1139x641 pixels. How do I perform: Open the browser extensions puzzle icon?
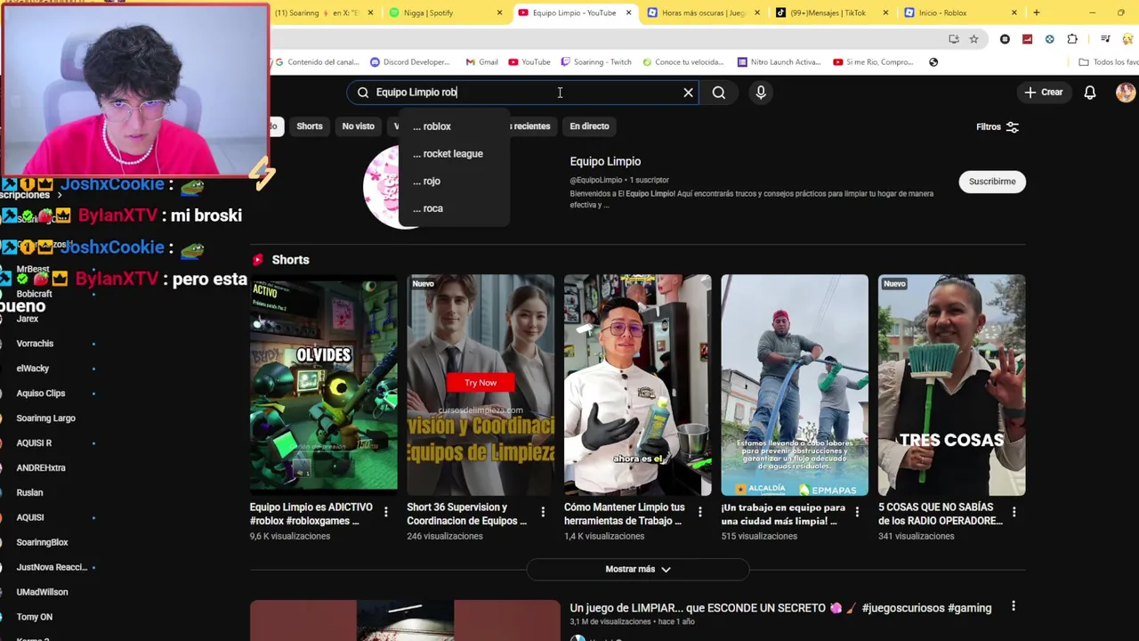coord(1072,39)
